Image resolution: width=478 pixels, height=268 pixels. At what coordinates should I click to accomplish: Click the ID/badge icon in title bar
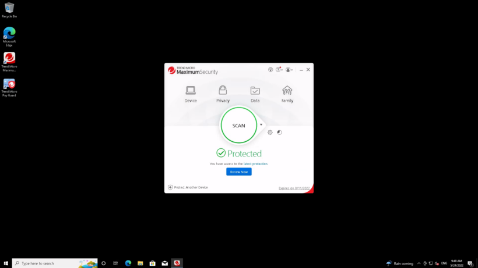click(x=270, y=70)
